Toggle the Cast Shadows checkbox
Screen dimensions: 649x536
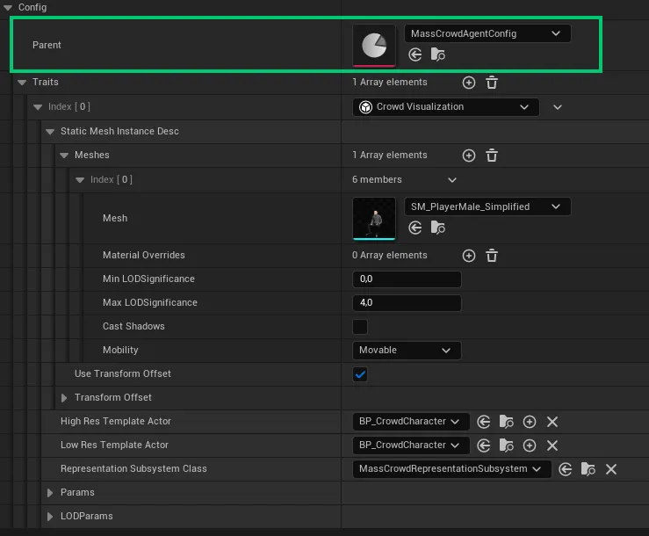[x=360, y=326]
